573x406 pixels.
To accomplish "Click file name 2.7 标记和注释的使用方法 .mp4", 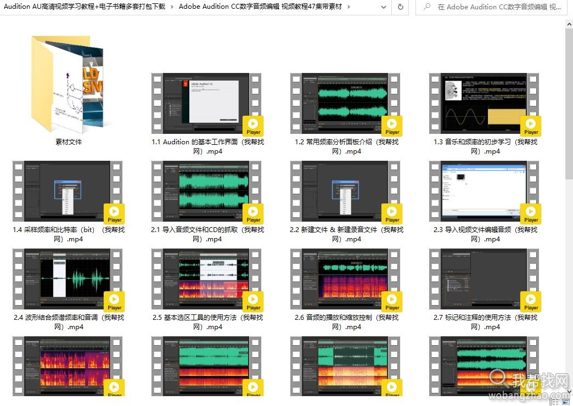I will tap(485, 322).
